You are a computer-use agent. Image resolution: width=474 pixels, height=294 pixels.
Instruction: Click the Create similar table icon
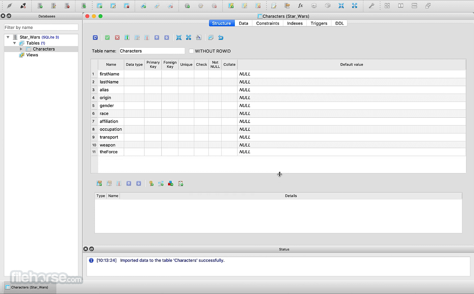tap(211, 37)
